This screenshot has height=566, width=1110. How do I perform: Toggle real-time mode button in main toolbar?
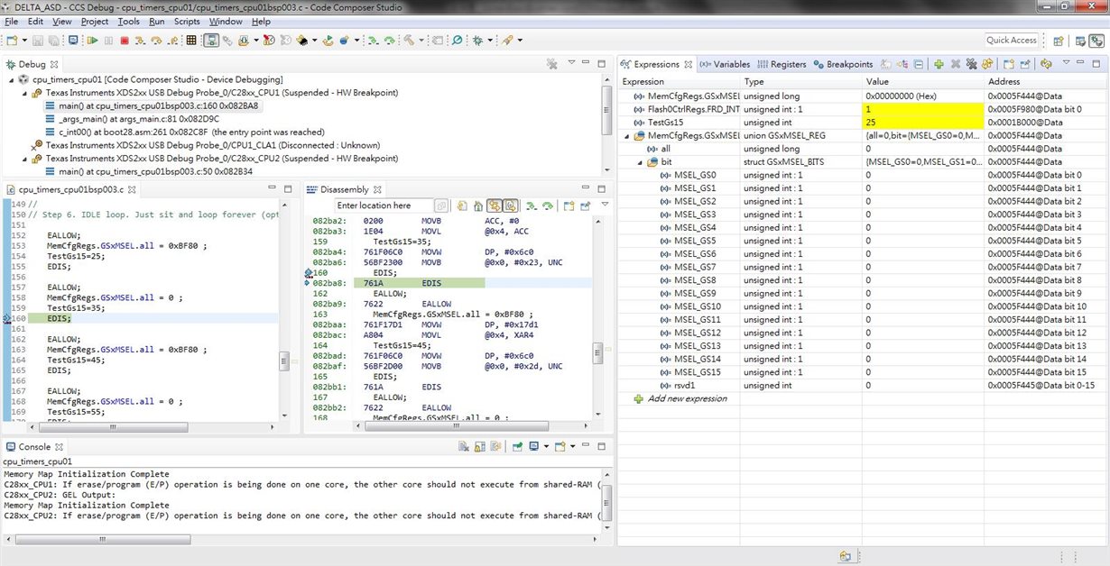pyautogui.click(x=210, y=41)
